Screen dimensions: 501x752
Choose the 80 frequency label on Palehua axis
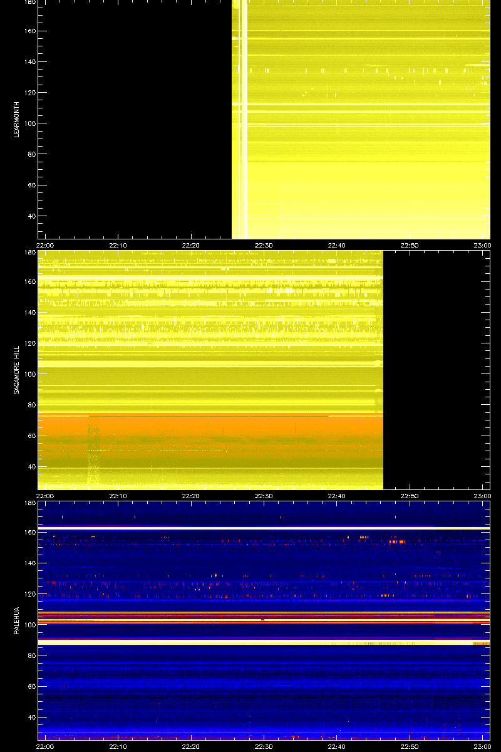pos(31,656)
